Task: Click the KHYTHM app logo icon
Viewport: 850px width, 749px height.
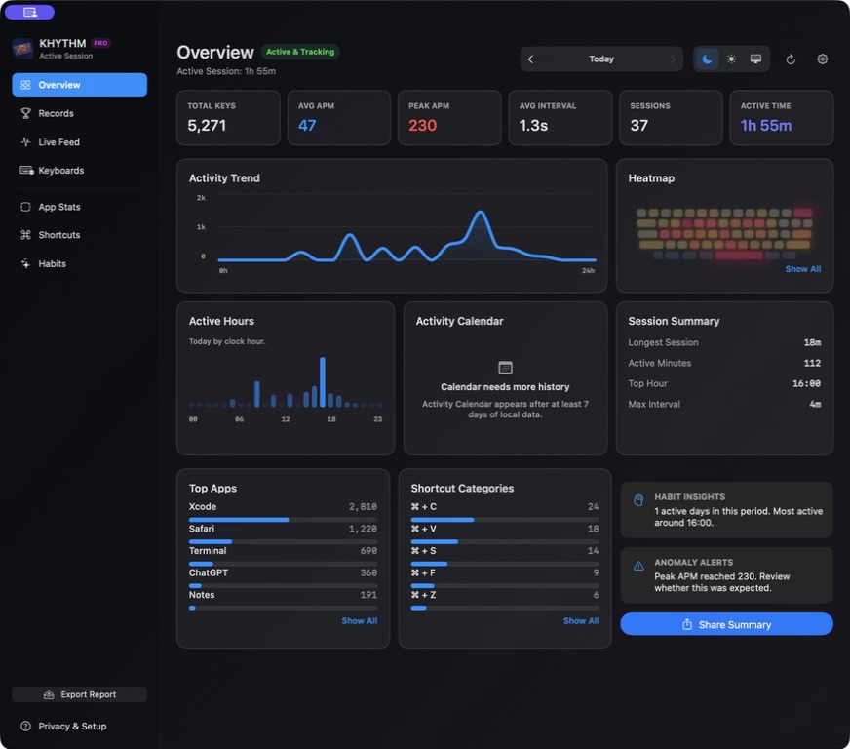Action: [22, 49]
